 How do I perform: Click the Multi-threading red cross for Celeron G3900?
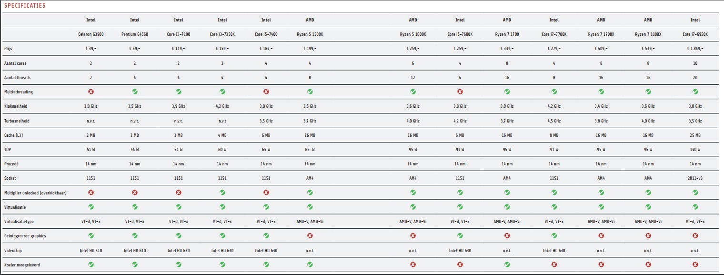click(91, 92)
